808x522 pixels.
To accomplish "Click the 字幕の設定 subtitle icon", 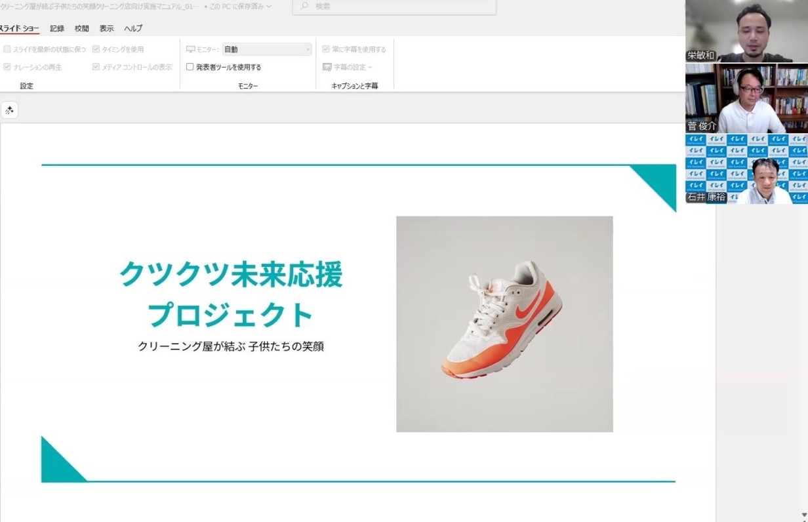I will coord(327,67).
